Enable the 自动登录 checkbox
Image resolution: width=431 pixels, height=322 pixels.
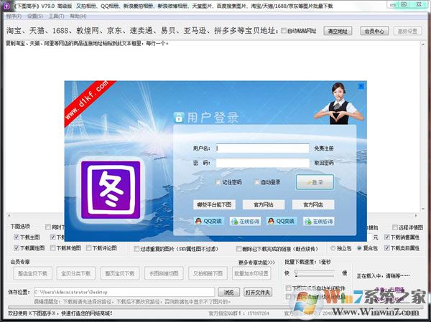pyautogui.click(x=256, y=181)
